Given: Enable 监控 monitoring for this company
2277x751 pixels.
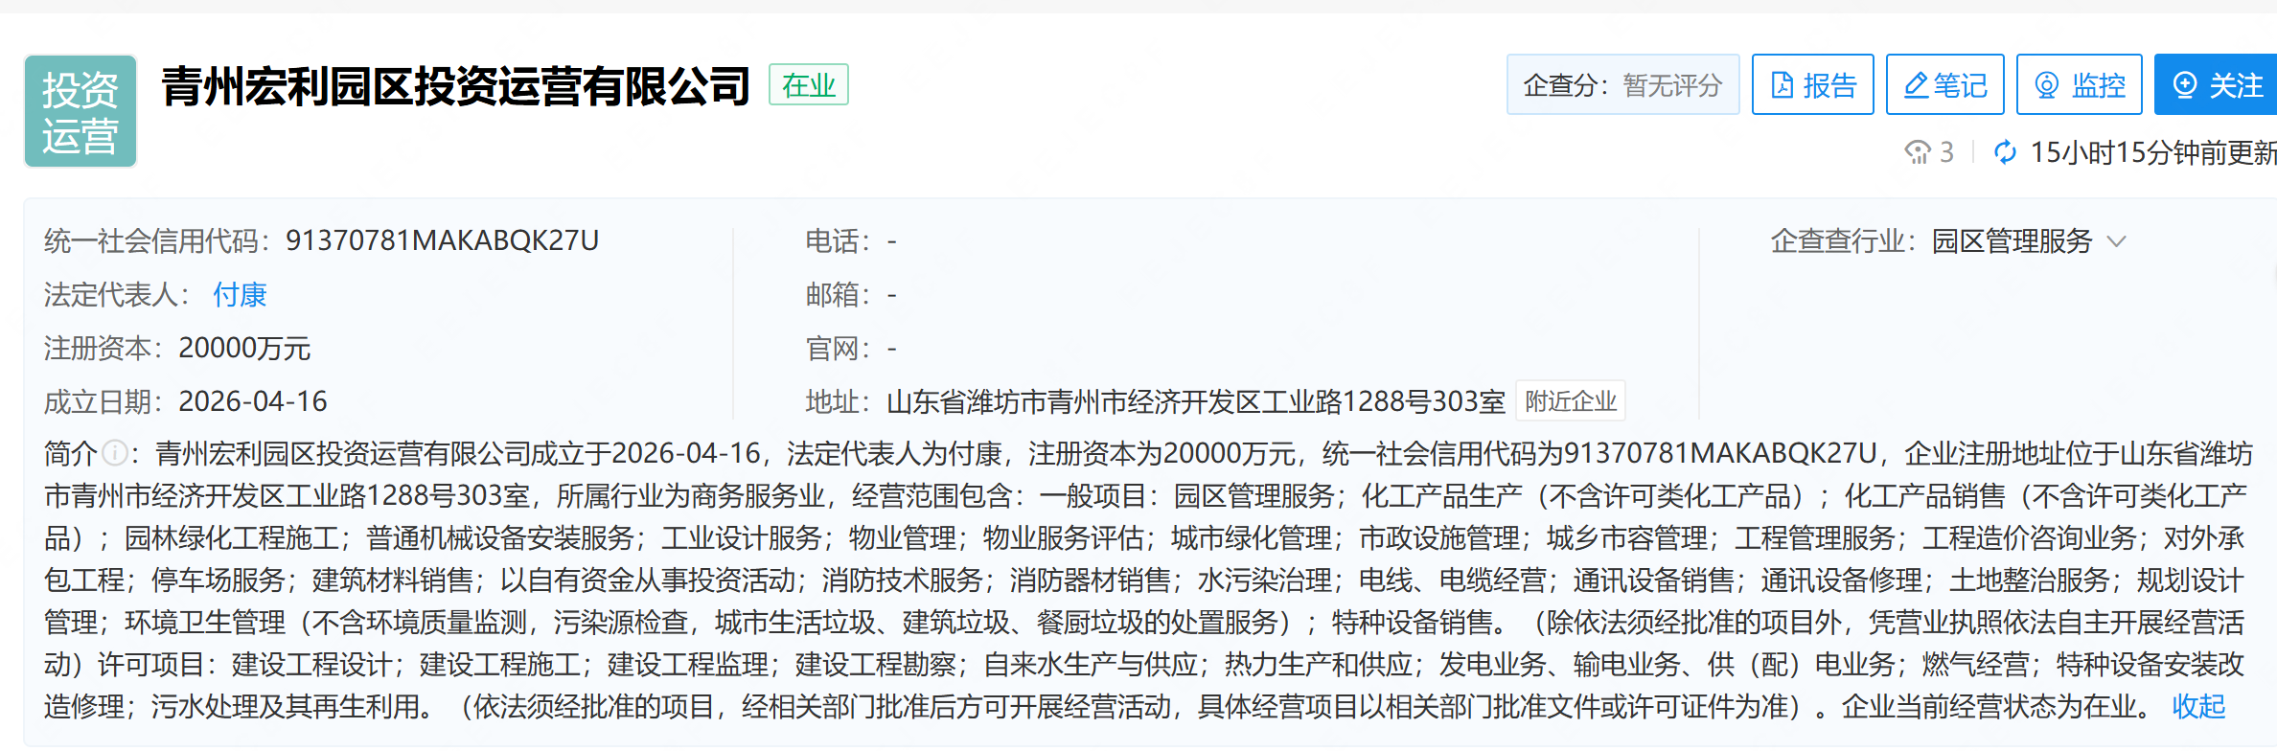Looking at the screenshot, I should (2079, 85).
